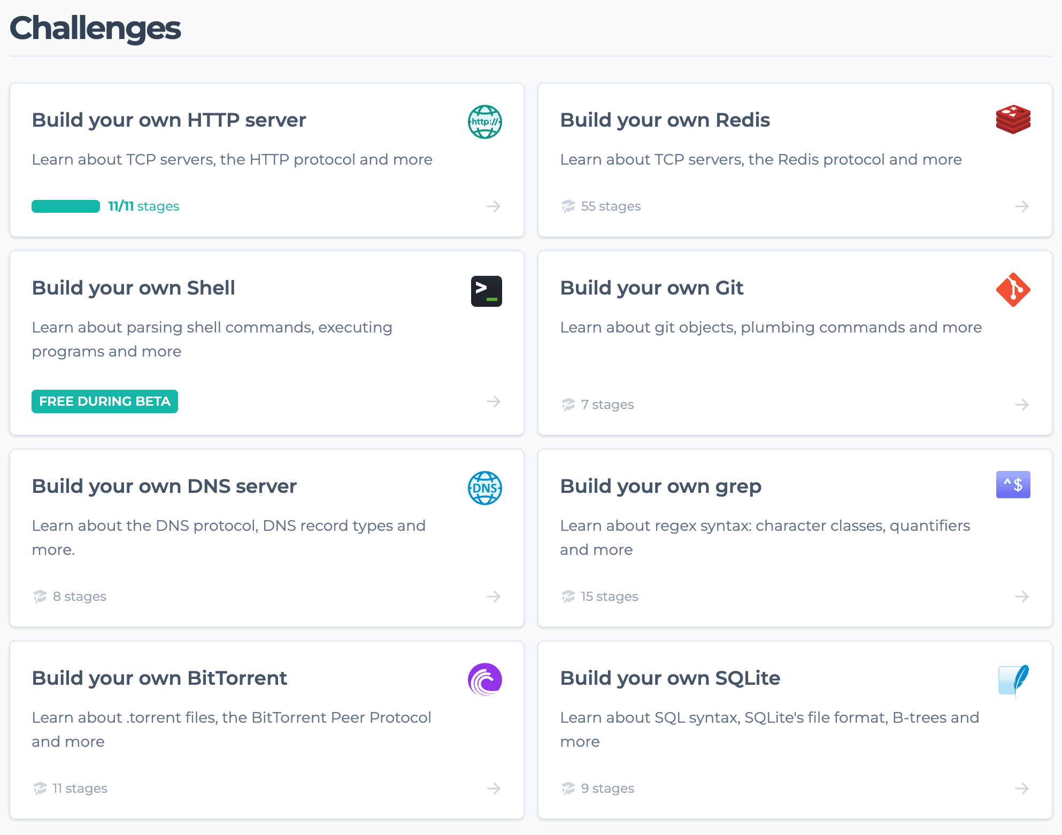The height and width of the screenshot is (835, 1062).
Task: Click the arrow on the Redis card
Action: pos(1021,206)
